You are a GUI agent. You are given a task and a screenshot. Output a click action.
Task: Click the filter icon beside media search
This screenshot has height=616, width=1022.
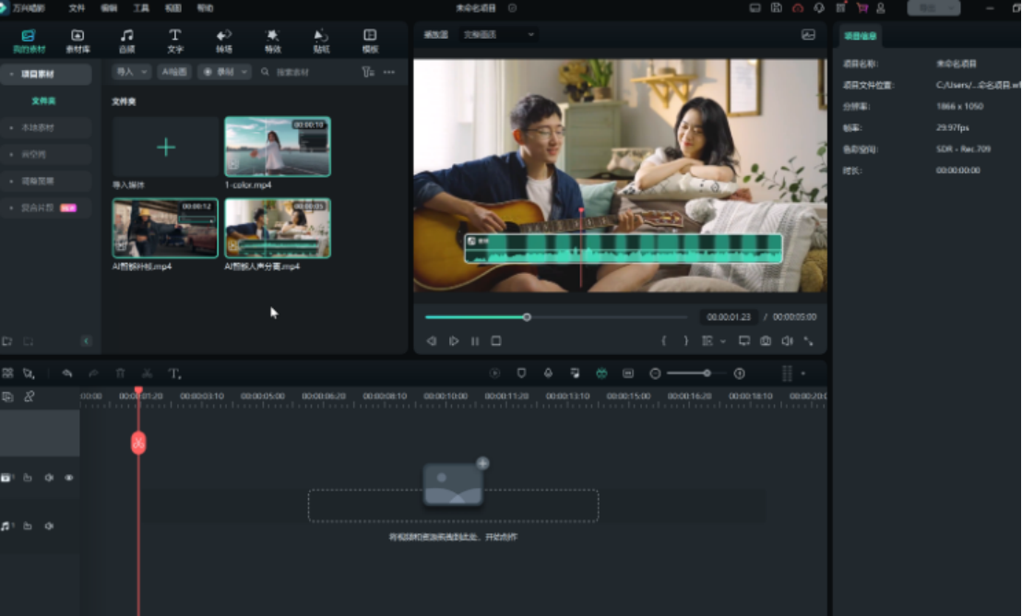367,72
